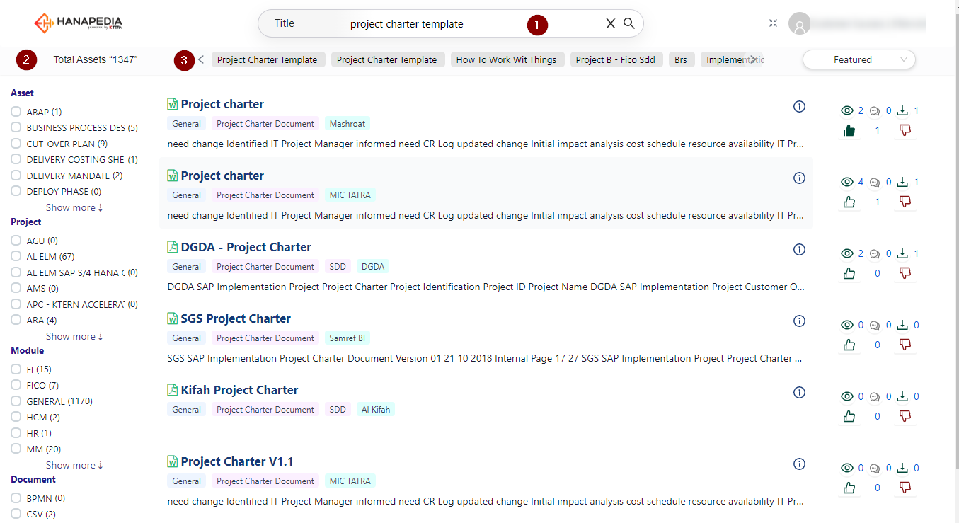Thumbs down Kifah Project Charter

pos(905,416)
